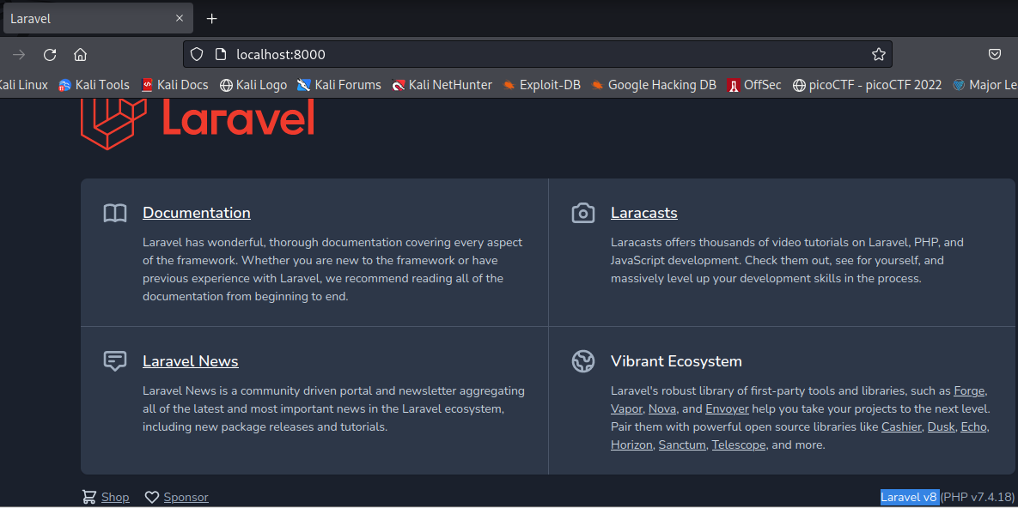
Task: Click the PHP v7.4.18 version text
Action: pos(977,497)
